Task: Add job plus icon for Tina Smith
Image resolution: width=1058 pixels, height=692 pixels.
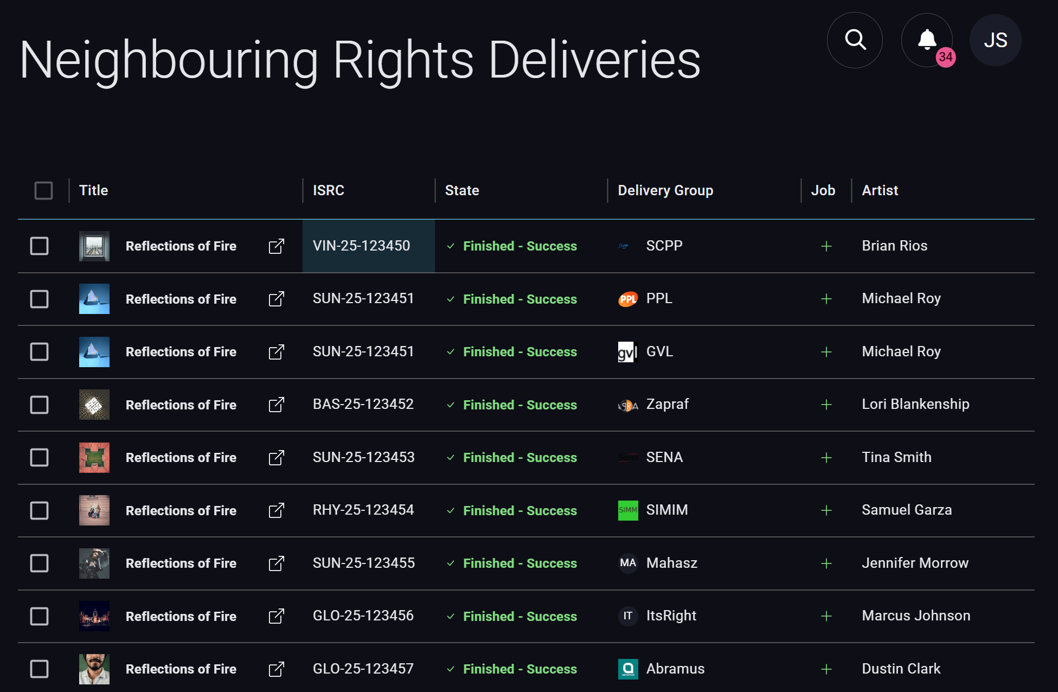Action: 826,458
